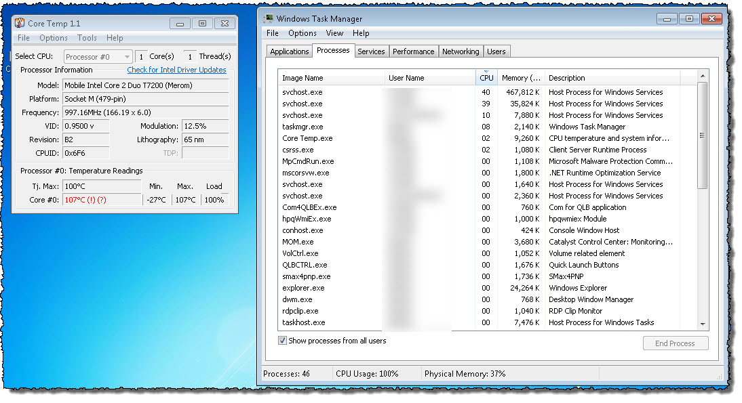Click the Modulation field 12.5%

(206, 126)
